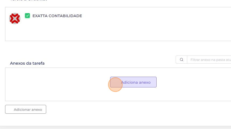Place cursor in the attachment filter textbox
Viewport: 231px width, 129px height.
pos(209,60)
